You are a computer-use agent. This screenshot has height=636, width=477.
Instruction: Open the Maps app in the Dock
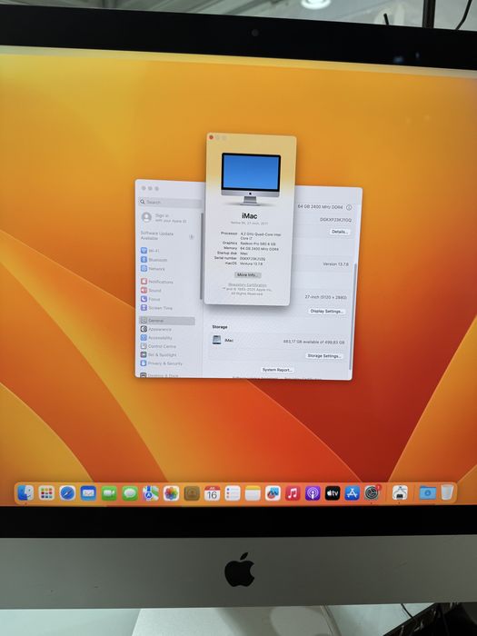[151, 493]
